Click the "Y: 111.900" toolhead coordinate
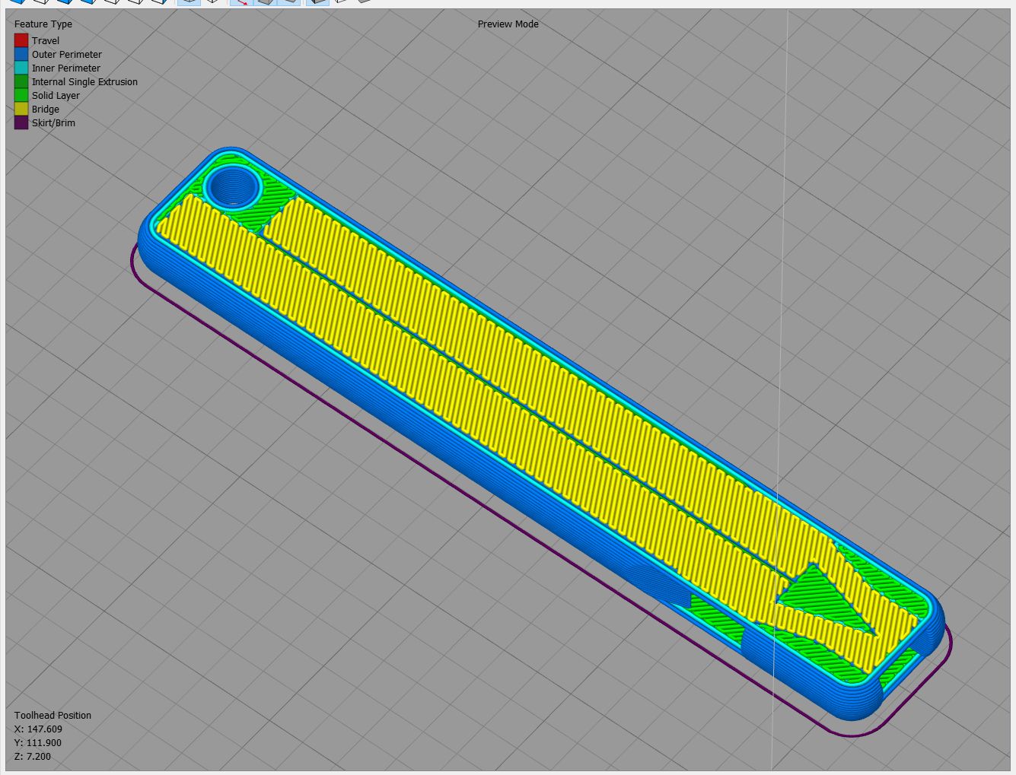Image resolution: width=1016 pixels, height=775 pixels. point(38,743)
